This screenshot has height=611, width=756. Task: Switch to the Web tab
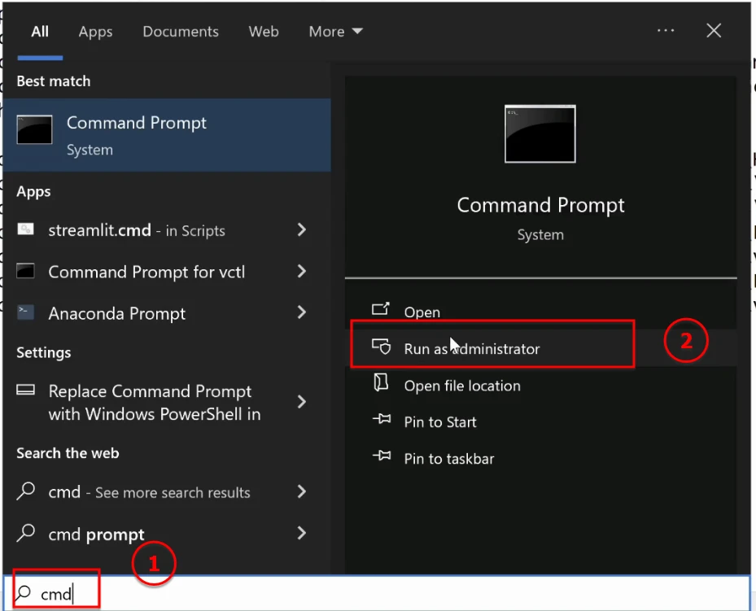tap(264, 31)
